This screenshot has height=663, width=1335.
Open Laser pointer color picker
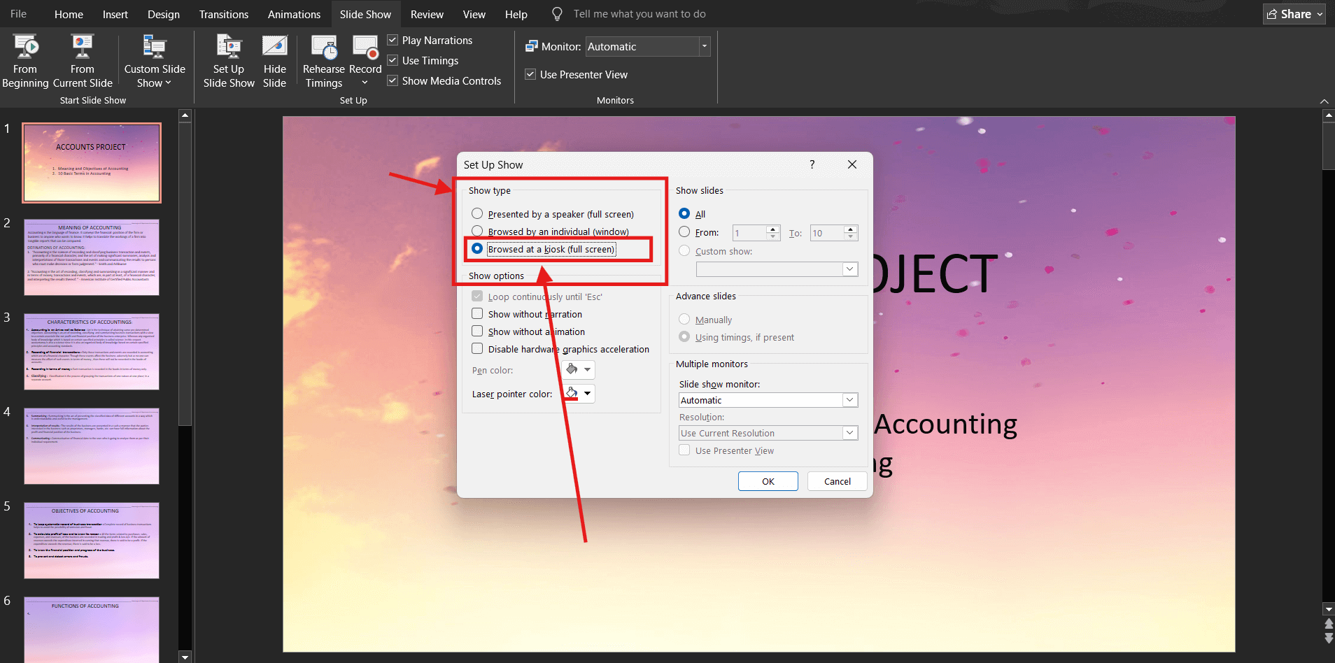[x=579, y=393]
